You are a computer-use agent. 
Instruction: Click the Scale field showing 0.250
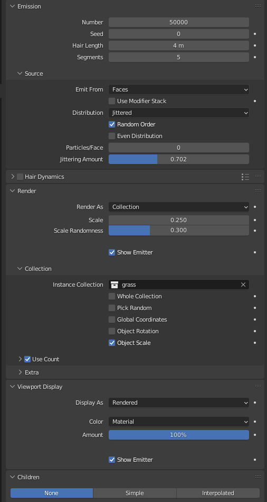(x=178, y=220)
